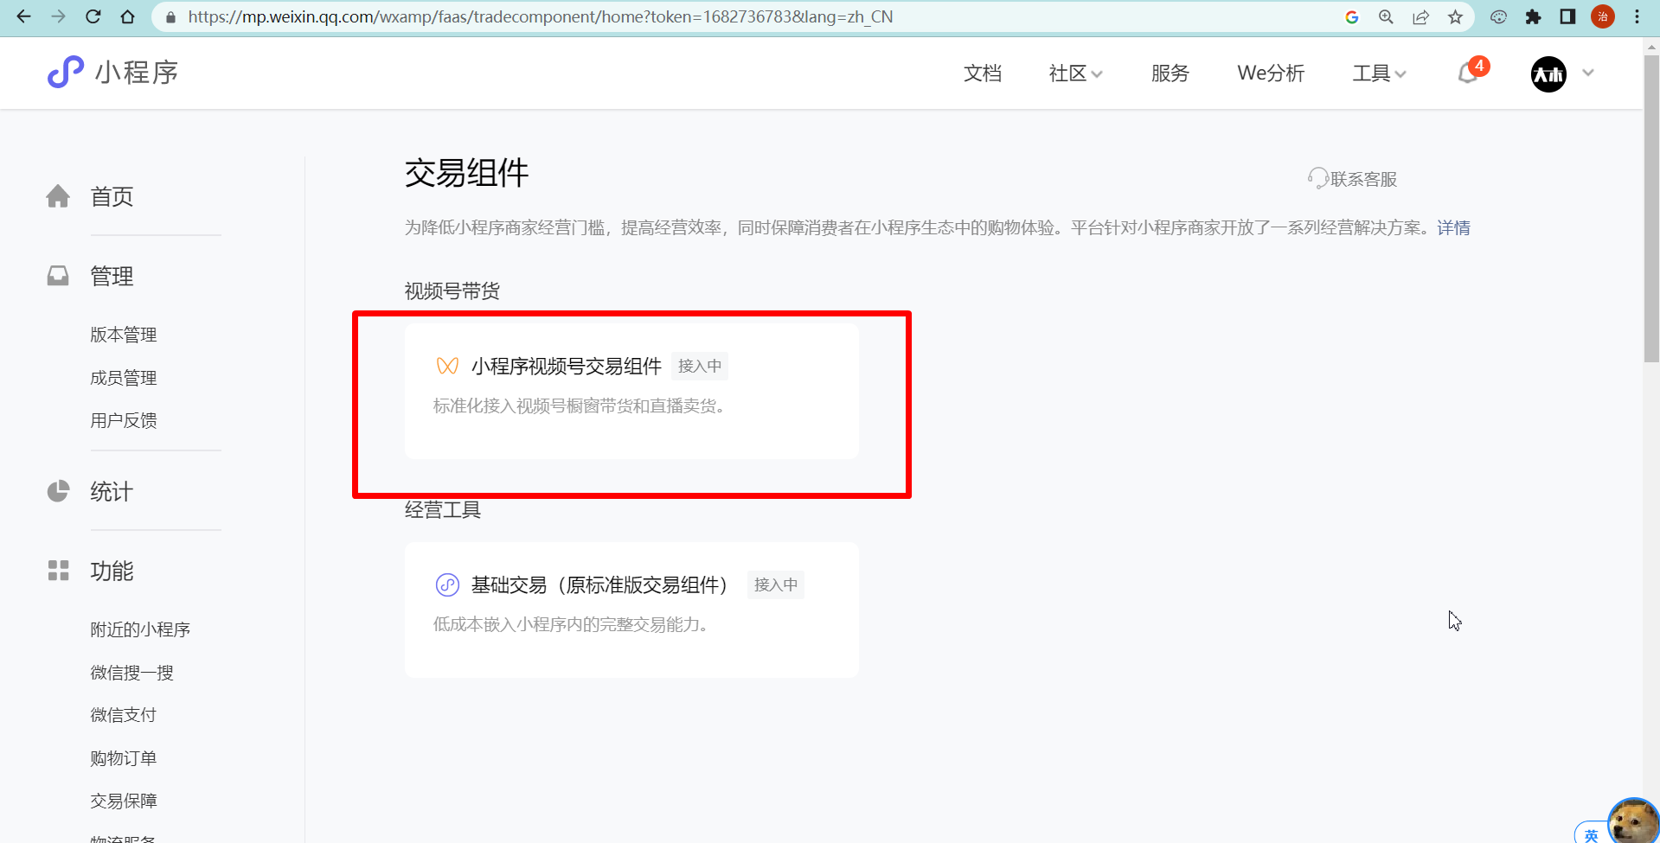Open the 文档 menu
Screen dimensions: 1660x843
[x=983, y=73]
